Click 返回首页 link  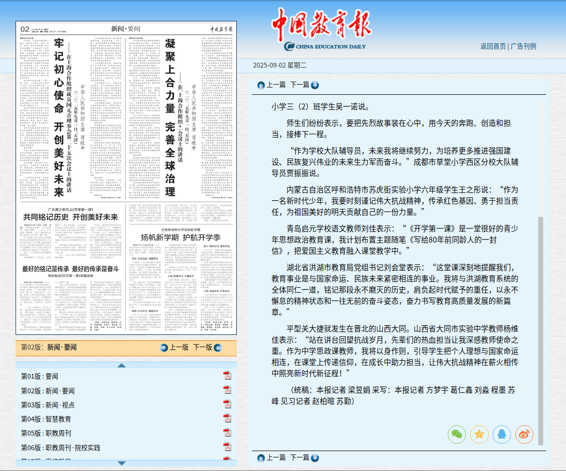[493, 46]
